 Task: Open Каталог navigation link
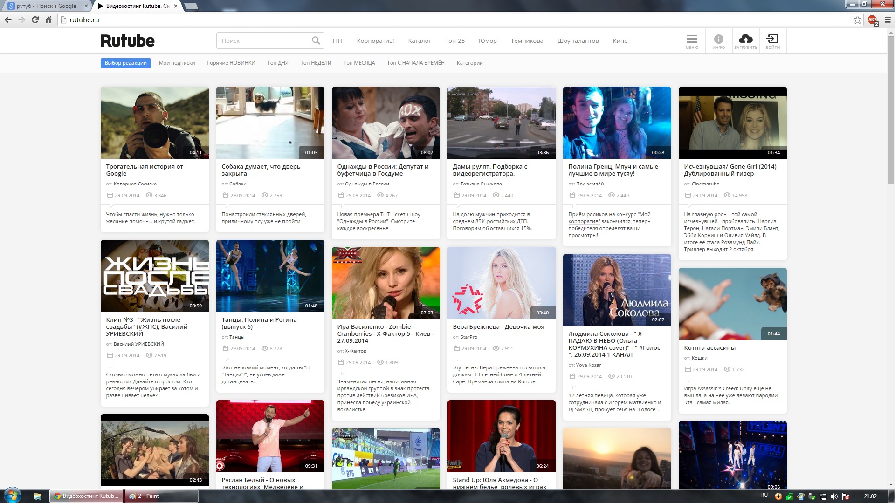coord(419,41)
